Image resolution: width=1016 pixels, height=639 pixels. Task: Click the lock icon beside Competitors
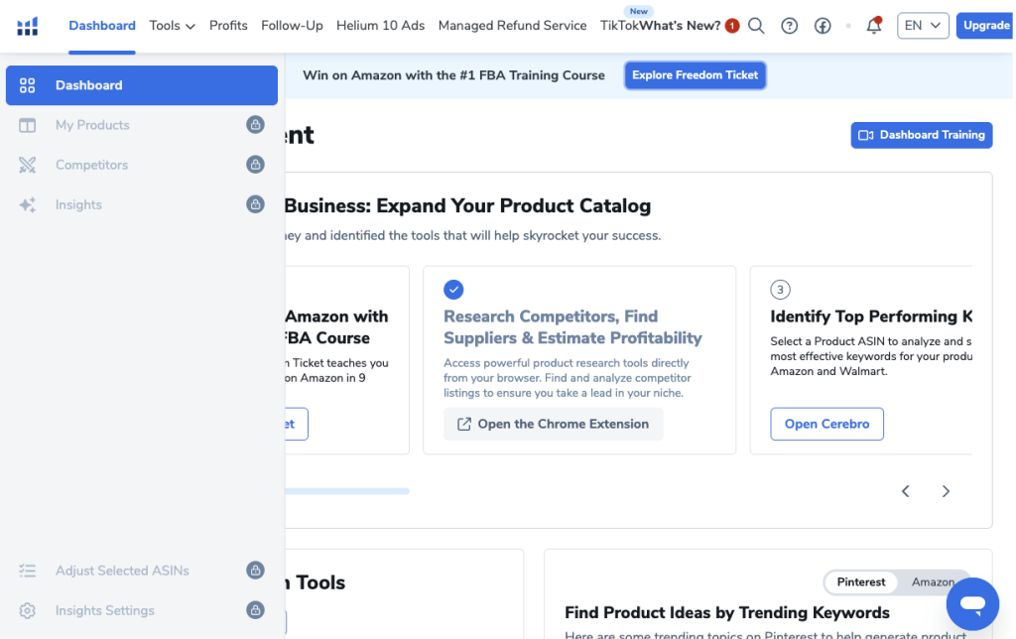[255, 165]
